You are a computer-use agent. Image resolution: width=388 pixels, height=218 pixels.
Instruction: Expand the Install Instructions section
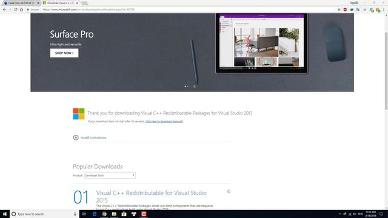click(90, 137)
